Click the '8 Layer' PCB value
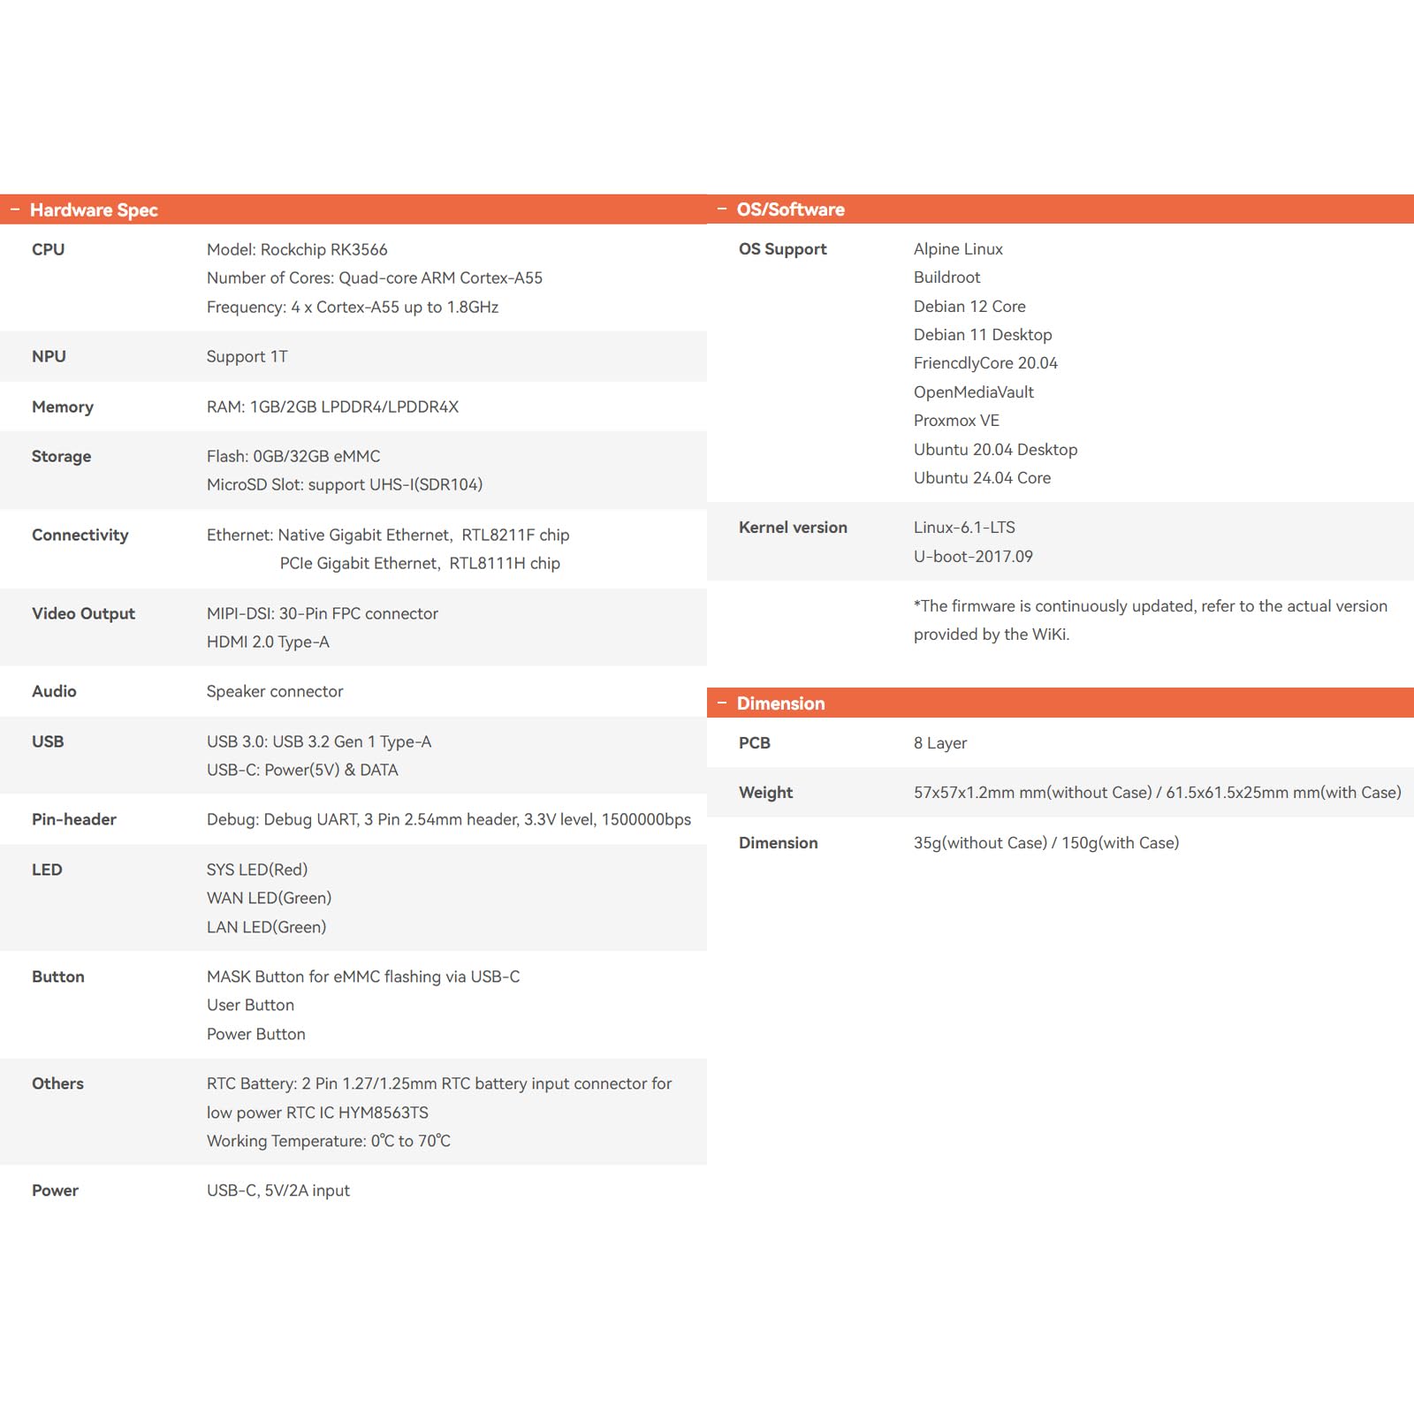The width and height of the screenshot is (1414, 1414). tap(940, 743)
